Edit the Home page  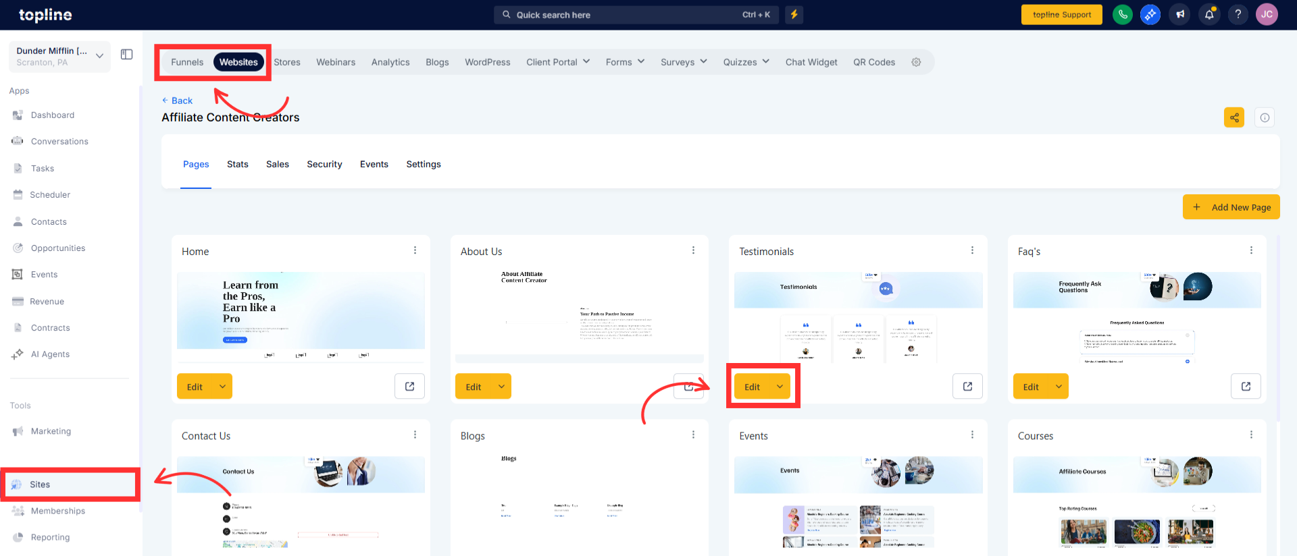click(x=195, y=387)
